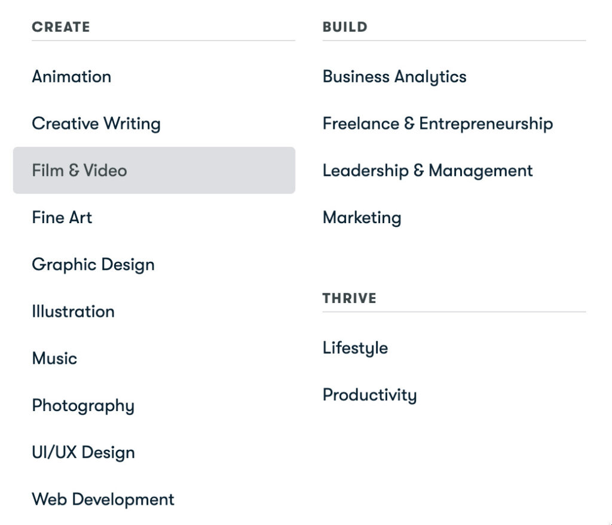This screenshot has width=612, height=525.
Task: Select Freelance & Entrepreneurship
Action: [x=437, y=123]
